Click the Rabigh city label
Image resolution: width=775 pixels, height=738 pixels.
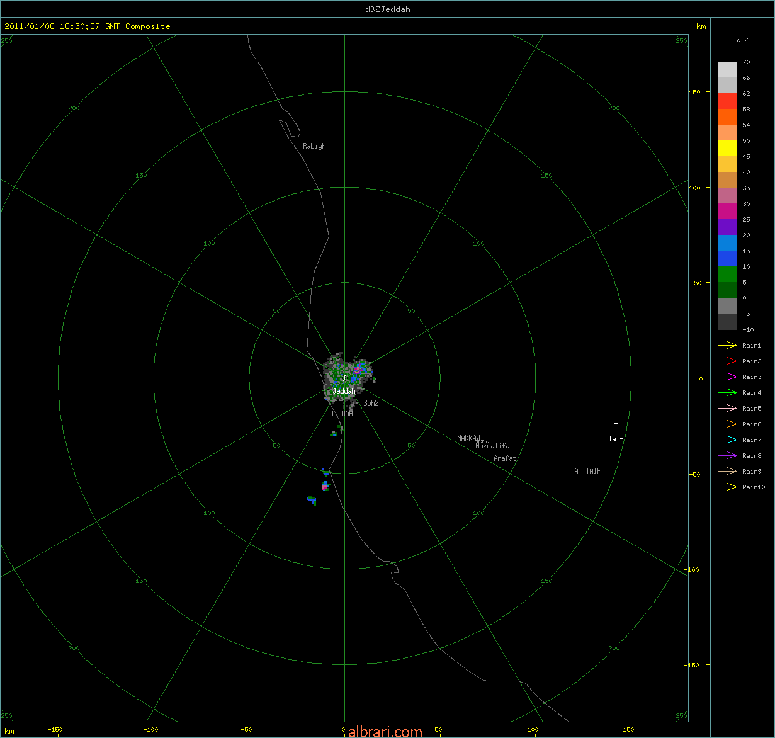click(x=314, y=146)
